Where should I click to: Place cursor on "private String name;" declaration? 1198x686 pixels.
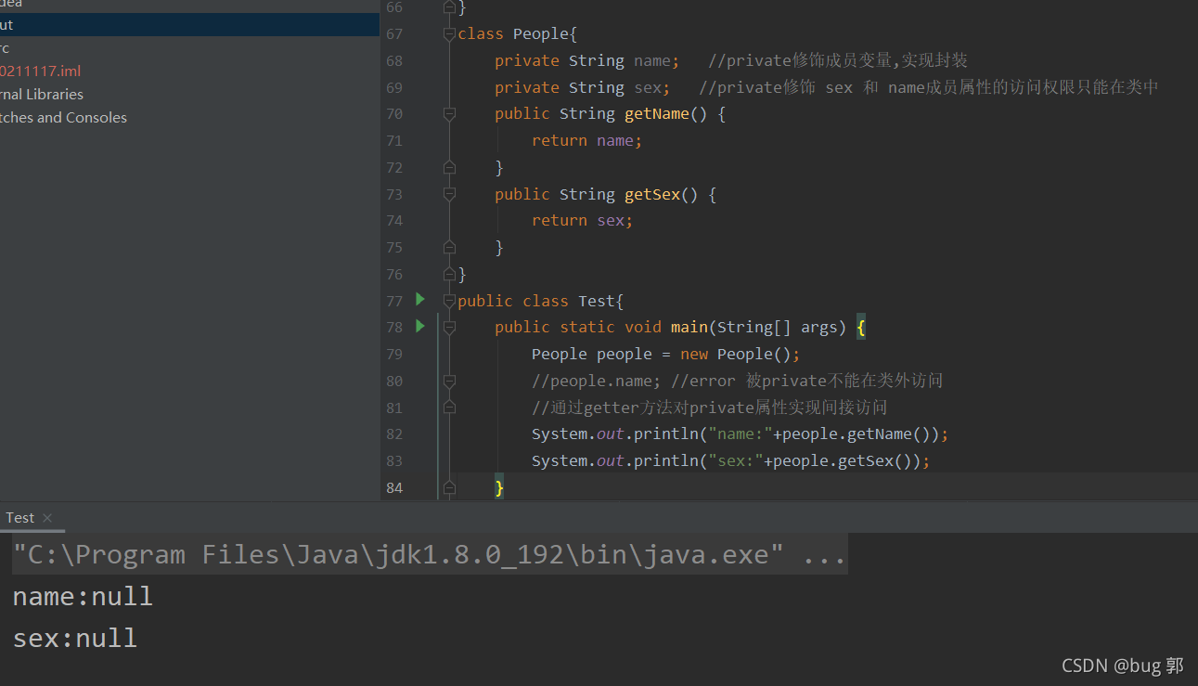click(x=587, y=60)
